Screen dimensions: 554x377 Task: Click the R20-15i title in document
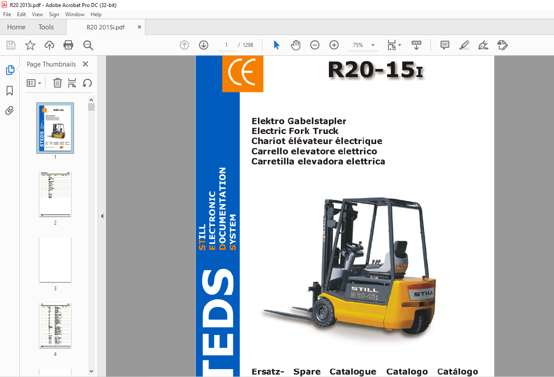(x=376, y=70)
